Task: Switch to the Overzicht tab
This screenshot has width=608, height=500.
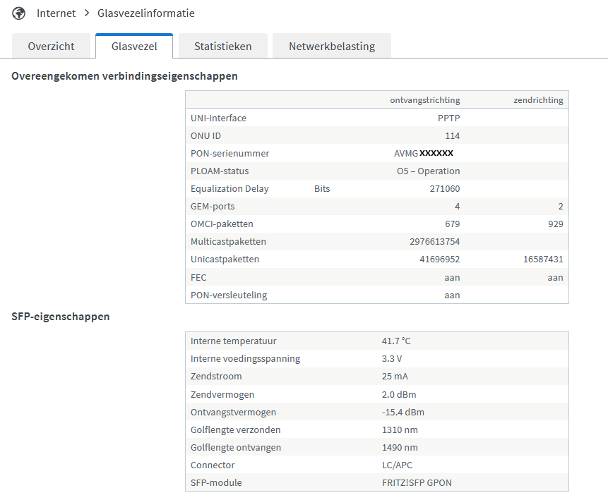Action: point(51,46)
